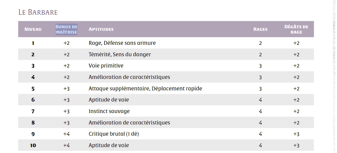
Task: Click the +3 rage damage for level 10
Action: 296,145
